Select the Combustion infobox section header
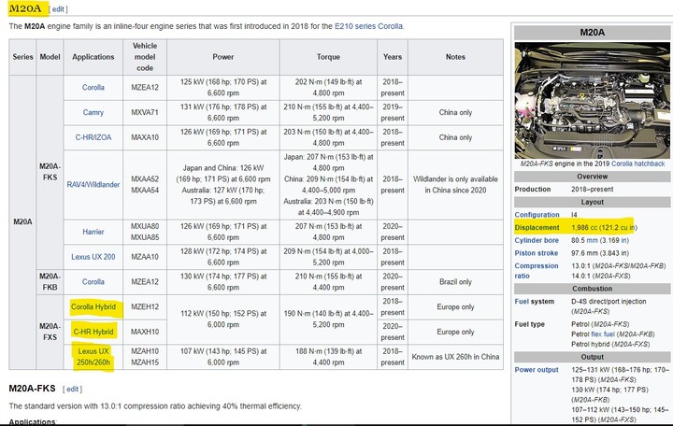The image size is (673, 426). 592,289
